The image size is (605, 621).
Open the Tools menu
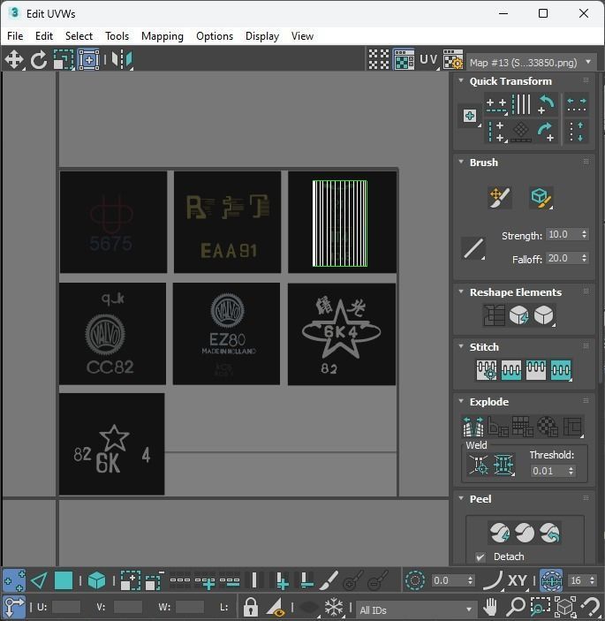117,36
